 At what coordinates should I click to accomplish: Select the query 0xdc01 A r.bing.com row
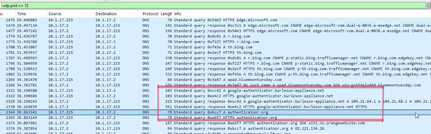[x=215, y=36]
